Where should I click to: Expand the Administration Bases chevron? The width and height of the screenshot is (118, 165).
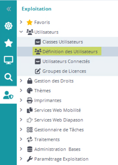pyautogui.click(x=21, y=149)
